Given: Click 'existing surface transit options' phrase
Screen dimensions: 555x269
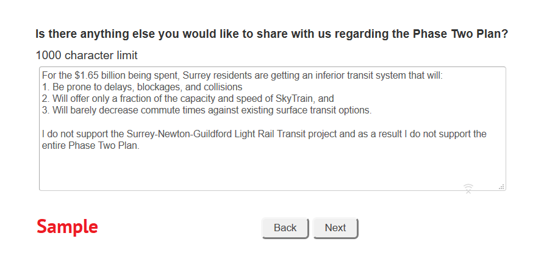Looking at the screenshot, I should click(x=307, y=110).
